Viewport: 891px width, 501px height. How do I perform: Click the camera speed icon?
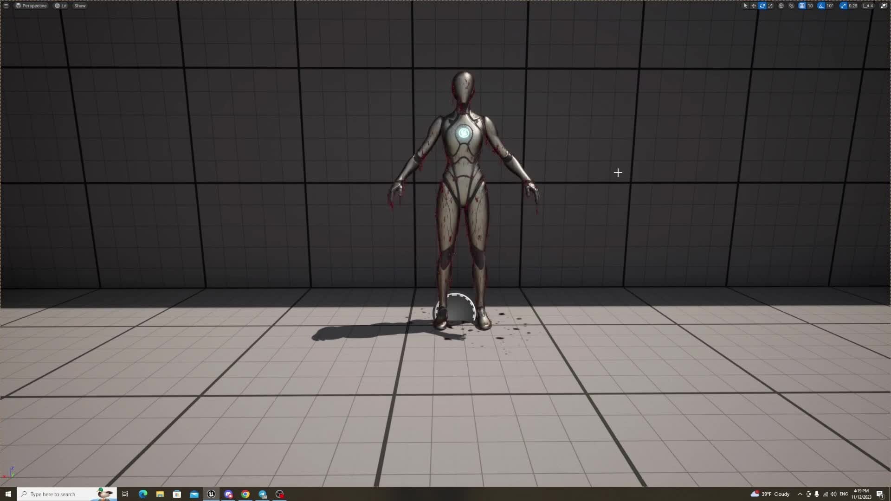click(x=866, y=6)
